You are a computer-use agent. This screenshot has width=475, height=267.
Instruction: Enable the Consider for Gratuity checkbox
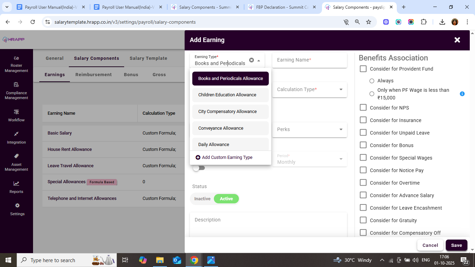(363, 220)
